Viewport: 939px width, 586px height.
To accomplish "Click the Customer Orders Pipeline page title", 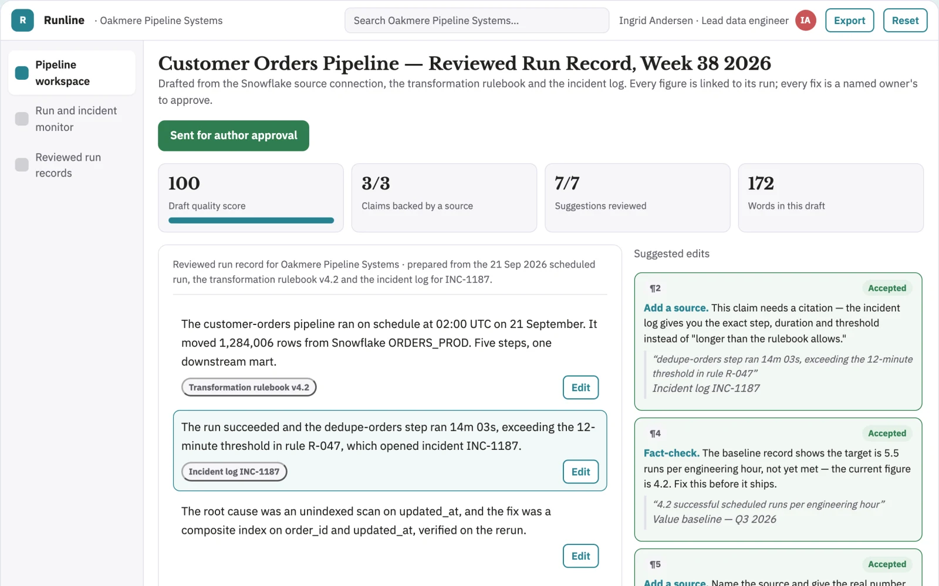I will (x=464, y=63).
